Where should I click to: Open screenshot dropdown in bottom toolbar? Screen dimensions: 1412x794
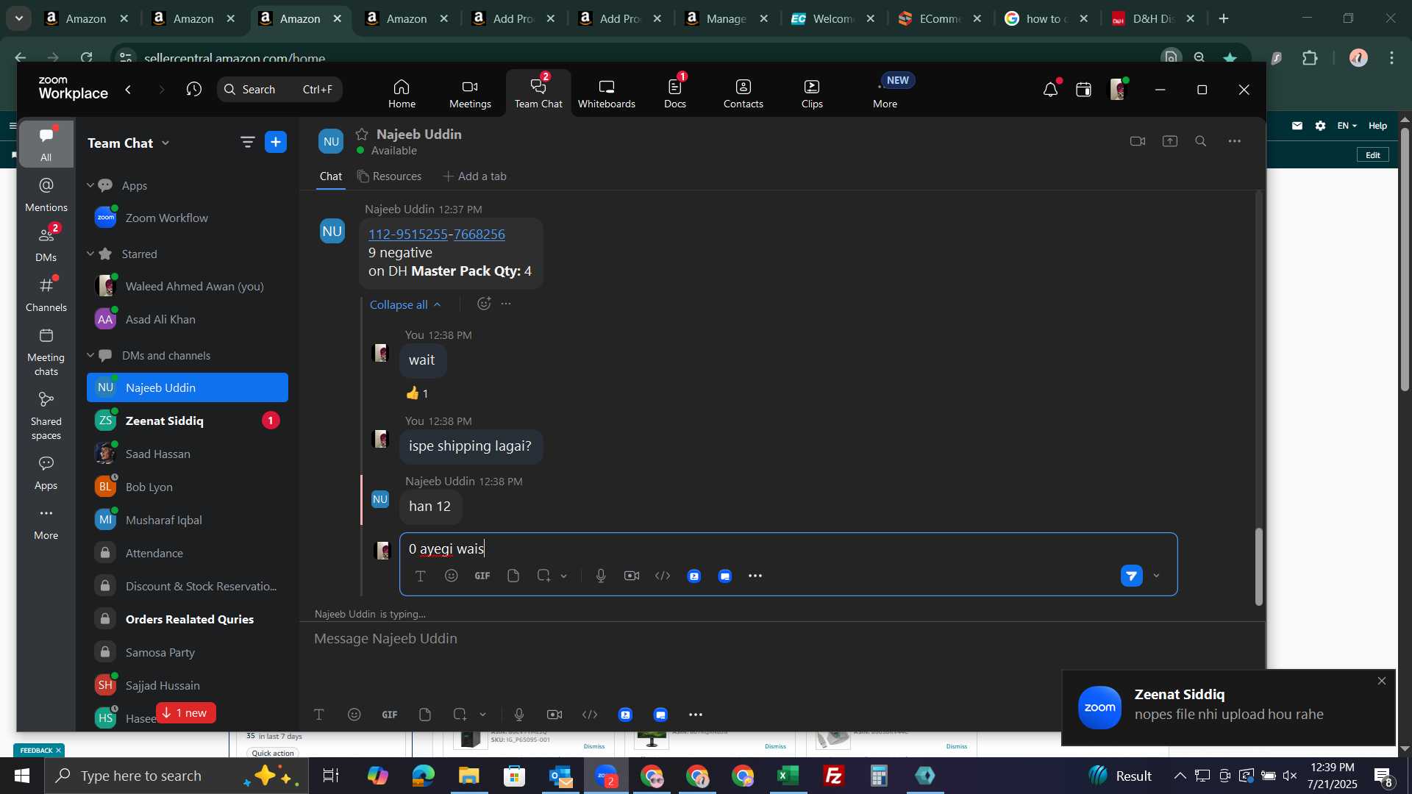(483, 715)
